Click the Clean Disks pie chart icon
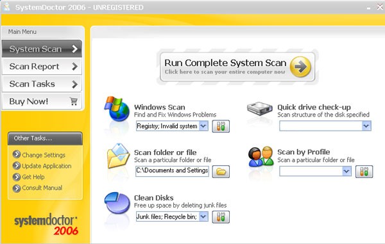The image size is (385, 244). (117, 203)
